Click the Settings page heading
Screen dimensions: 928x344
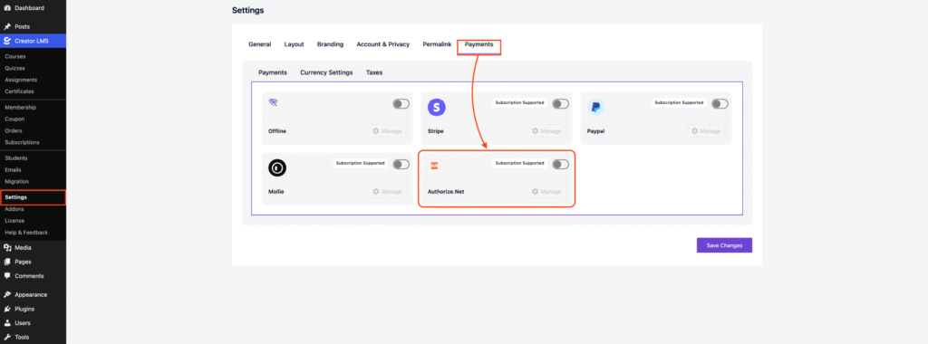248,10
